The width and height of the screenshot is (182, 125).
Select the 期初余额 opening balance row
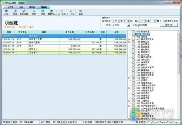point(64,36)
